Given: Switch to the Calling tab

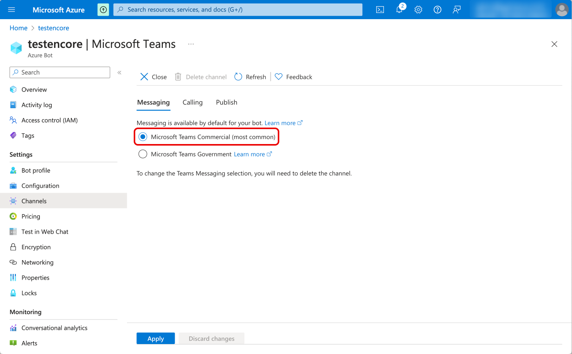Looking at the screenshot, I should pos(192,102).
